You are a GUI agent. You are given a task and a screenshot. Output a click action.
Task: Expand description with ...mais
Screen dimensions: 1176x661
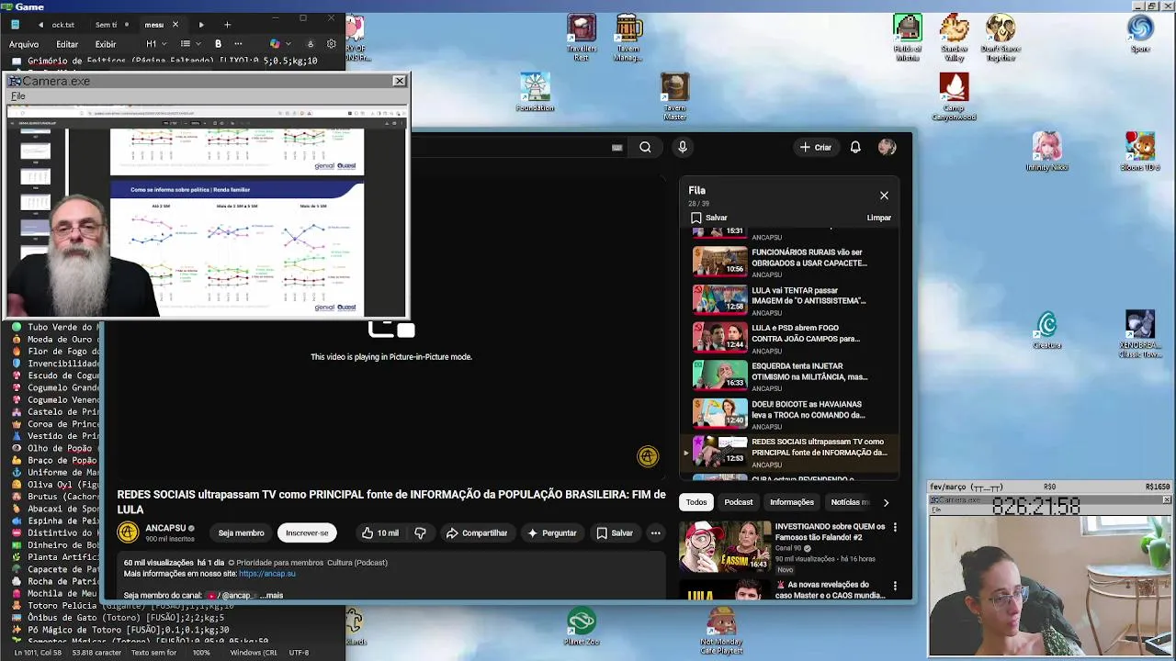click(272, 595)
